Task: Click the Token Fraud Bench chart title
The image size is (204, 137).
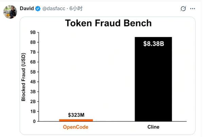Action: click(108, 23)
